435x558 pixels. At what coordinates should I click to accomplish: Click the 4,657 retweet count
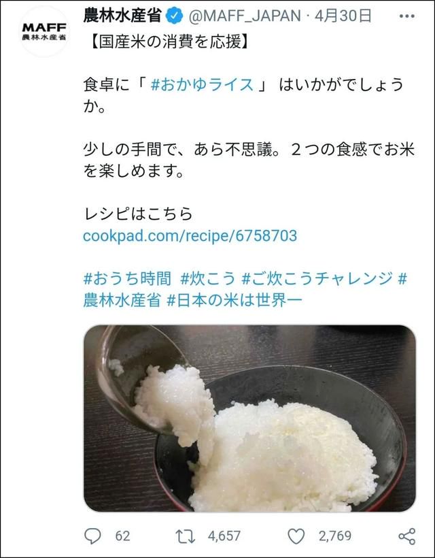(224, 536)
